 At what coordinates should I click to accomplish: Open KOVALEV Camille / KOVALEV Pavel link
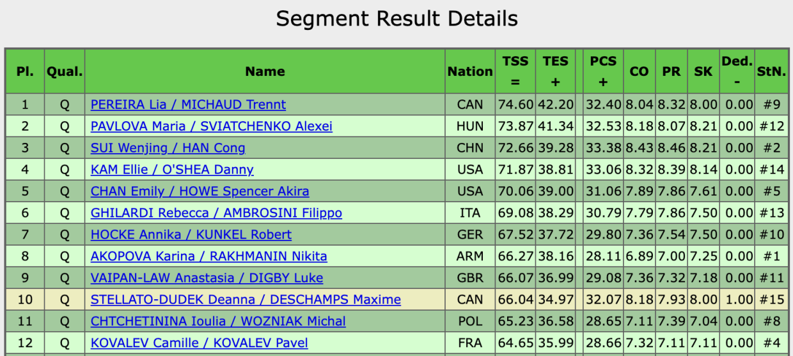pos(199,343)
